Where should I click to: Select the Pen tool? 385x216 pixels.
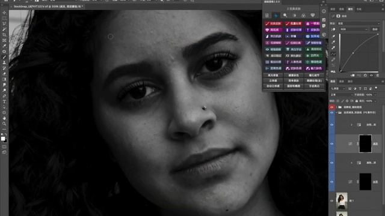[x=4, y=96]
